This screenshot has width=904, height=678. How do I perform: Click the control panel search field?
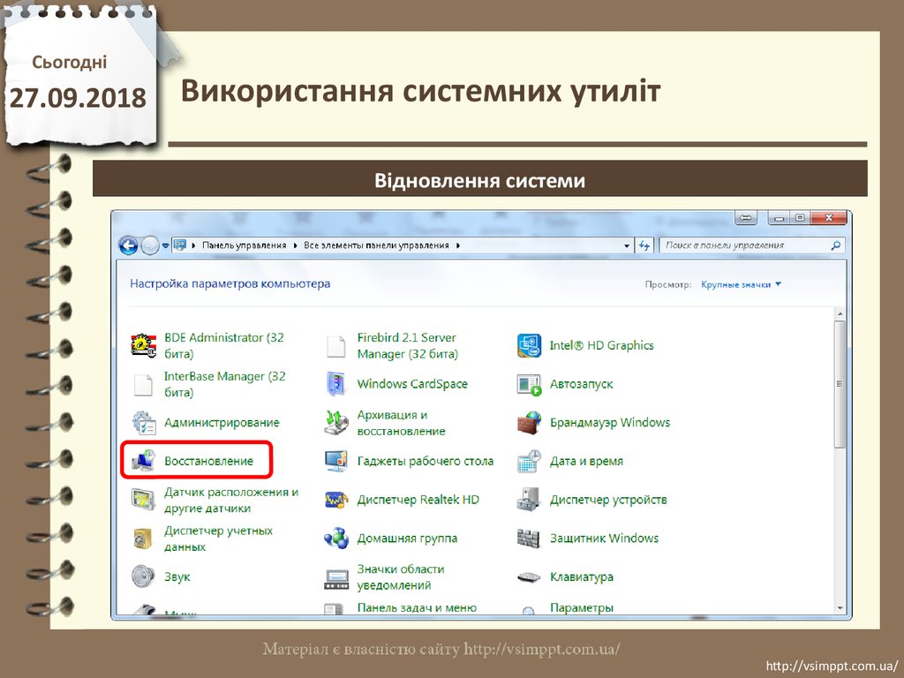pos(746,245)
